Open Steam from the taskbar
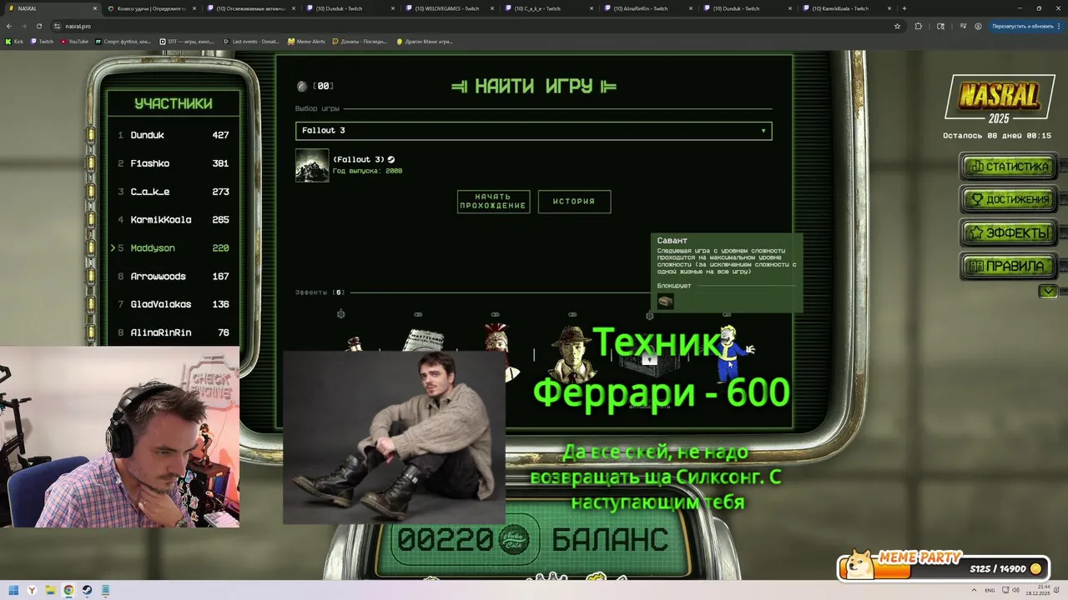 (87, 590)
